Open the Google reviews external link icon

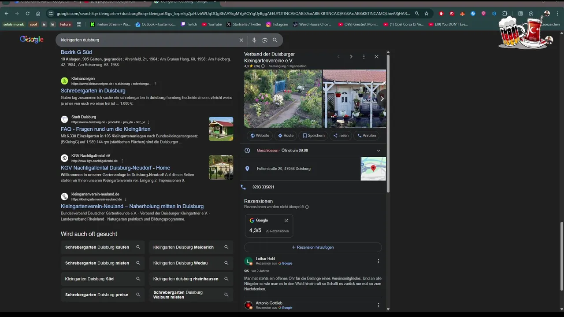(x=286, y=221)
